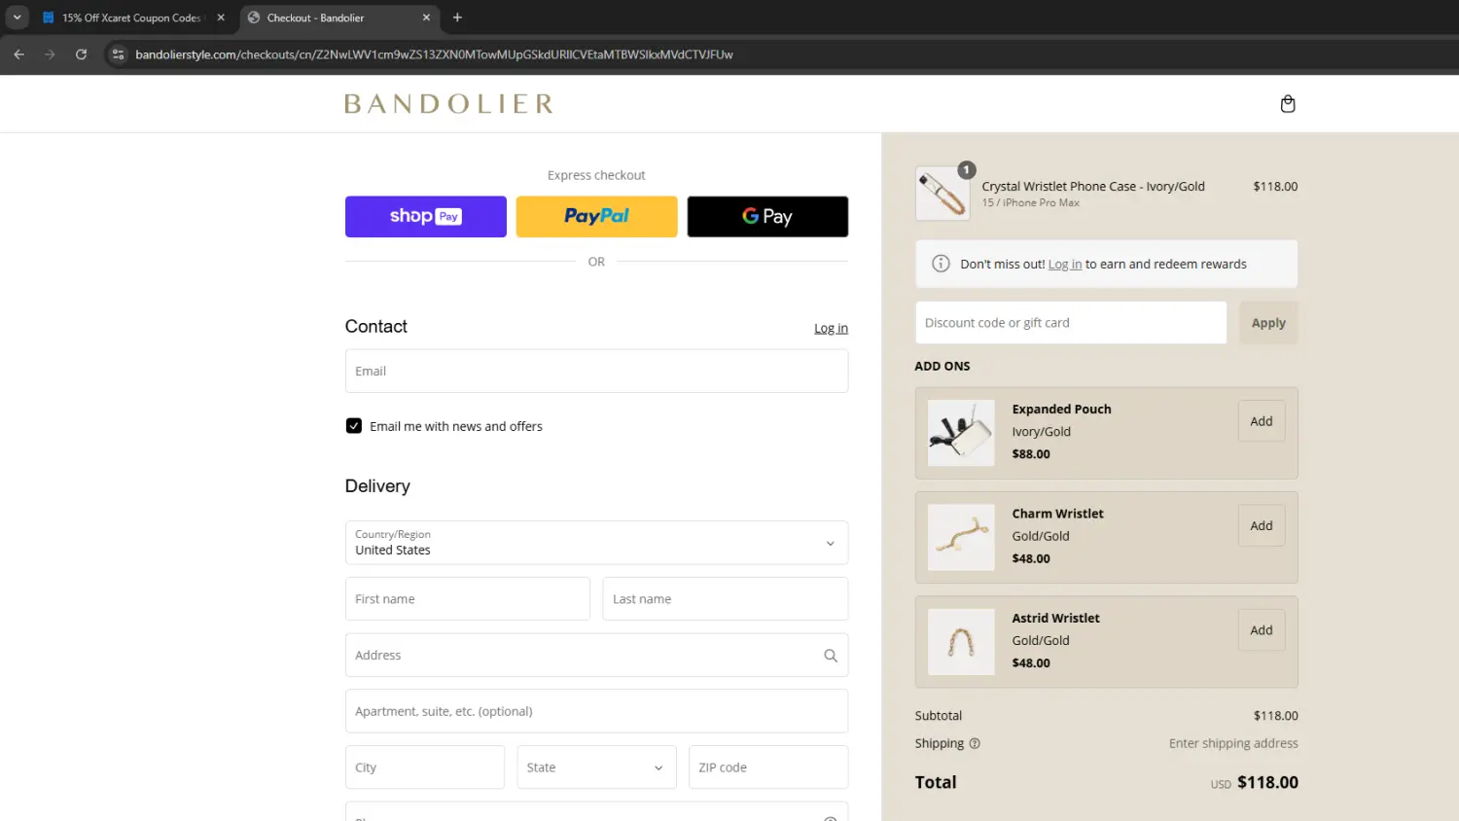Uncheck Email me with news and offers
This screenshot has width=1459, height=821.
point(354,426)
